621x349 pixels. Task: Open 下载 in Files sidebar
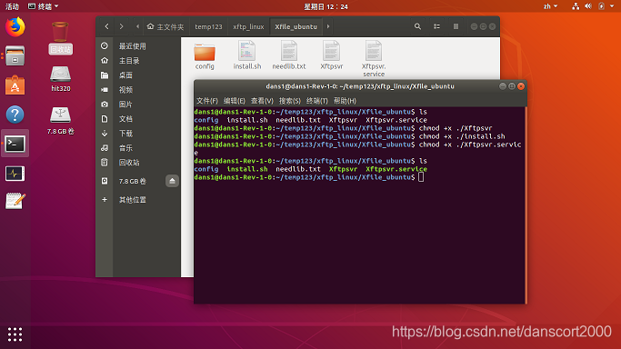click(138, 134)
